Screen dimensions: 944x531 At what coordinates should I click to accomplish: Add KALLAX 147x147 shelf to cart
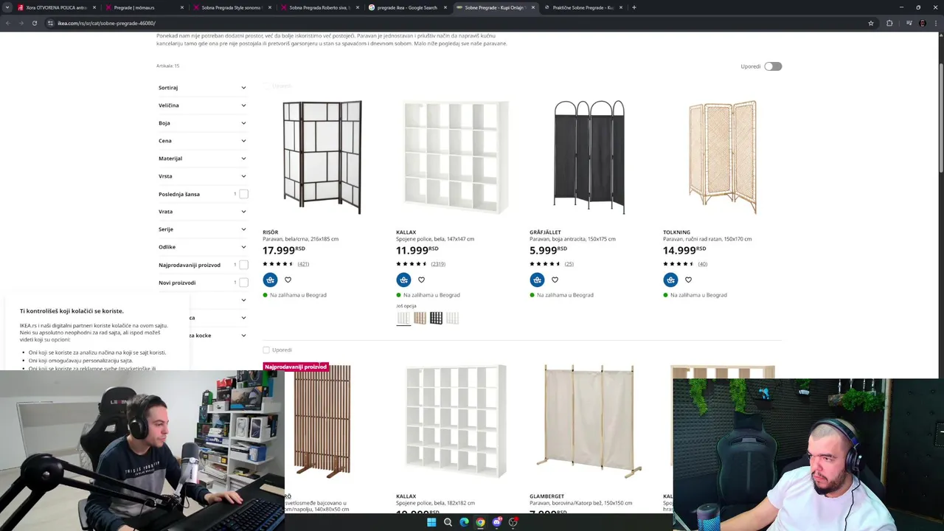point(403,280)
